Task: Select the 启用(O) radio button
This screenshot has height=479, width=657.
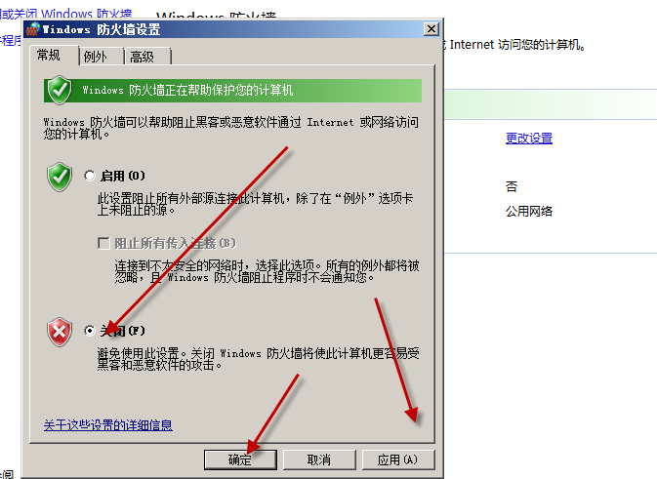Action: [90, 176]
